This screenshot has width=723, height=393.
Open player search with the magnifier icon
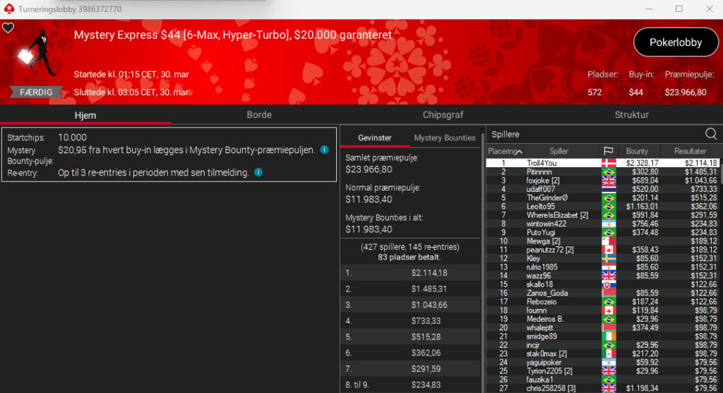(711, 134)
